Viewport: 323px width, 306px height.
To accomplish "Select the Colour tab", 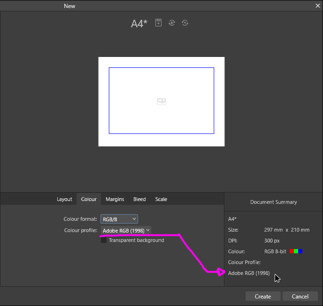I will (89, 199).
